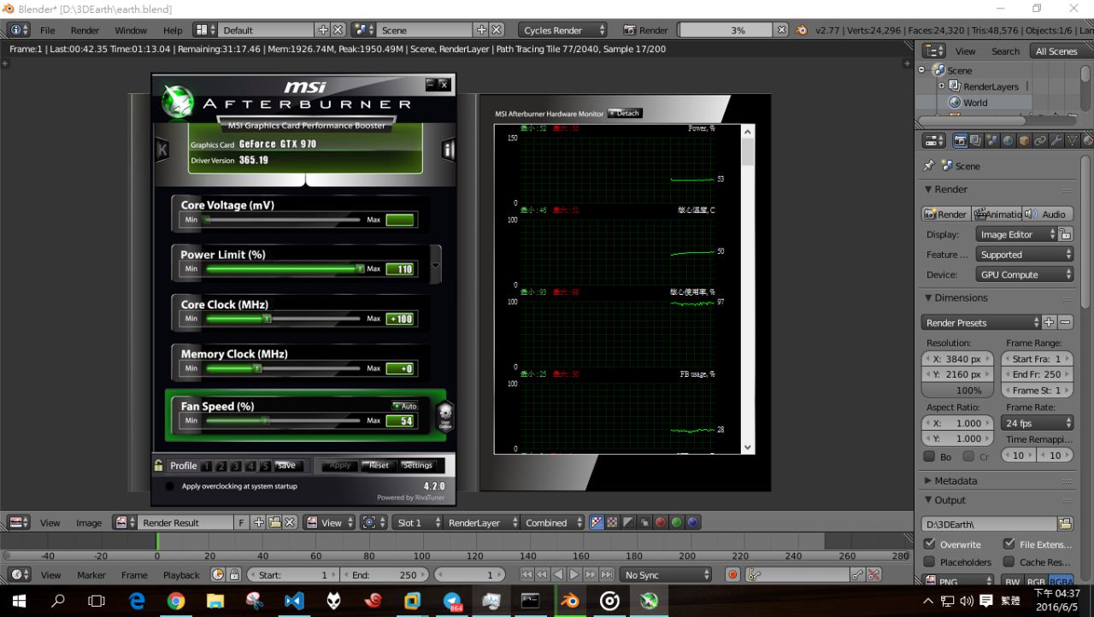Enable the Placeholders checkbox

(930, 562)
